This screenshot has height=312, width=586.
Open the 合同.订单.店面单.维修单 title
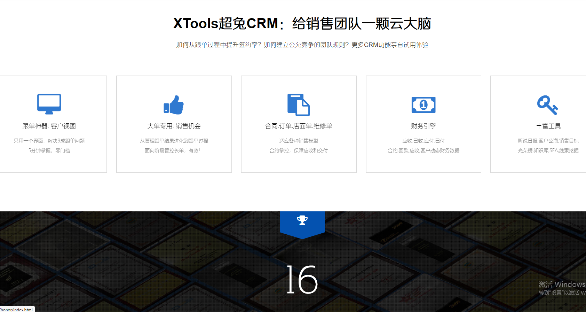(x=299, y=126)
